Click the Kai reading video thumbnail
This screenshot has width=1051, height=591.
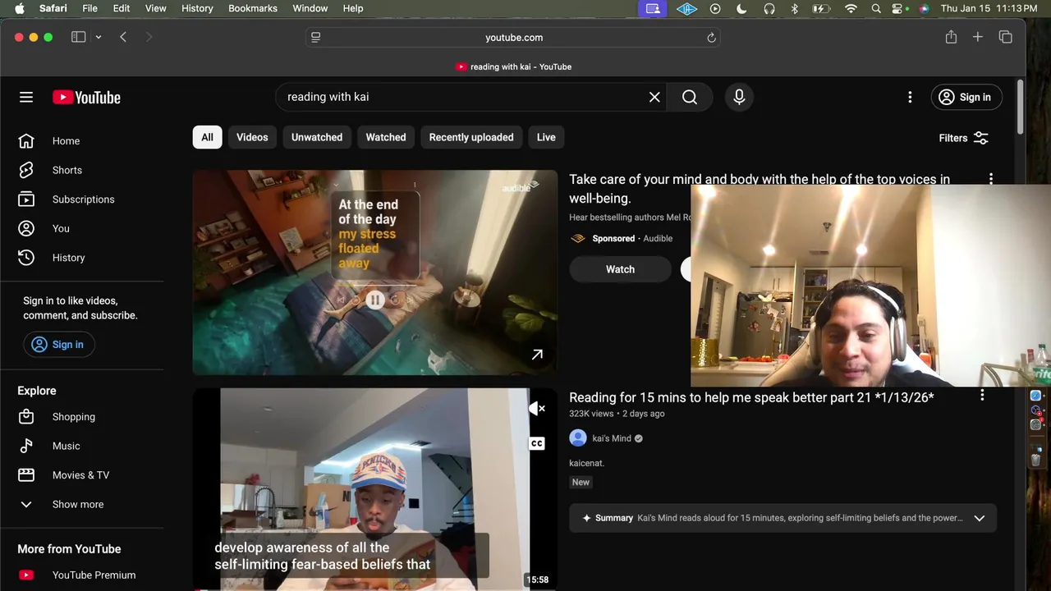pyautogui.click(x=374, y=489)
